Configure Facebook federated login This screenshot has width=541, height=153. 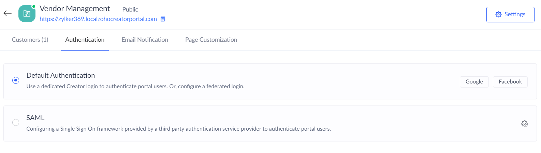point(510,82)
